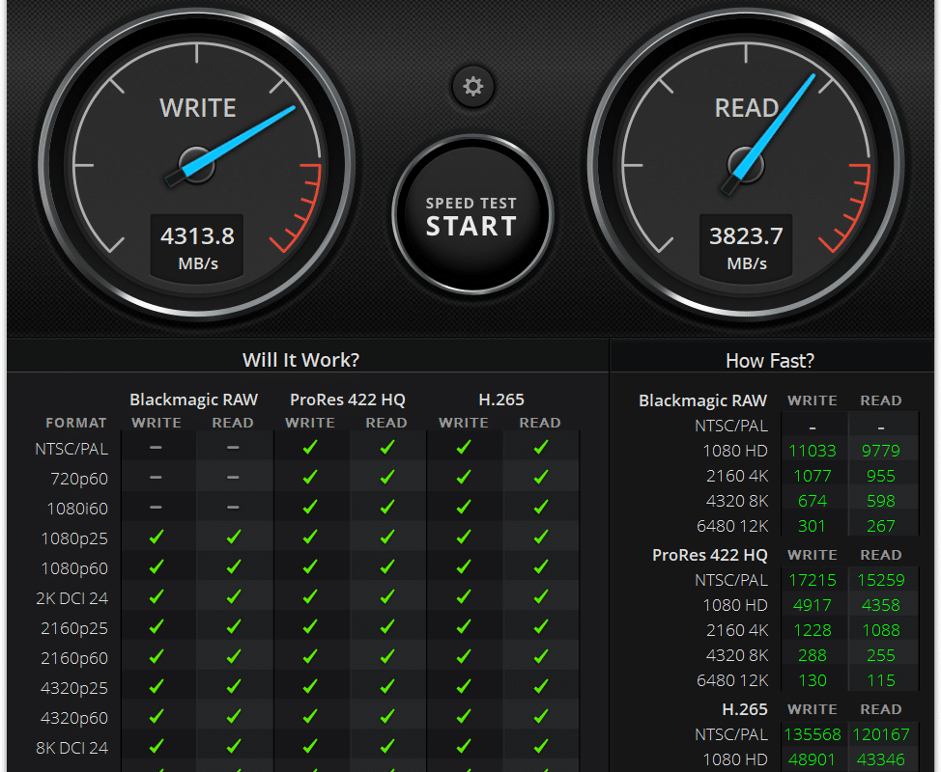Click Blackmagic RAW write checkmark for 1080p25
The image size is (941, 772).
point(157,538)
